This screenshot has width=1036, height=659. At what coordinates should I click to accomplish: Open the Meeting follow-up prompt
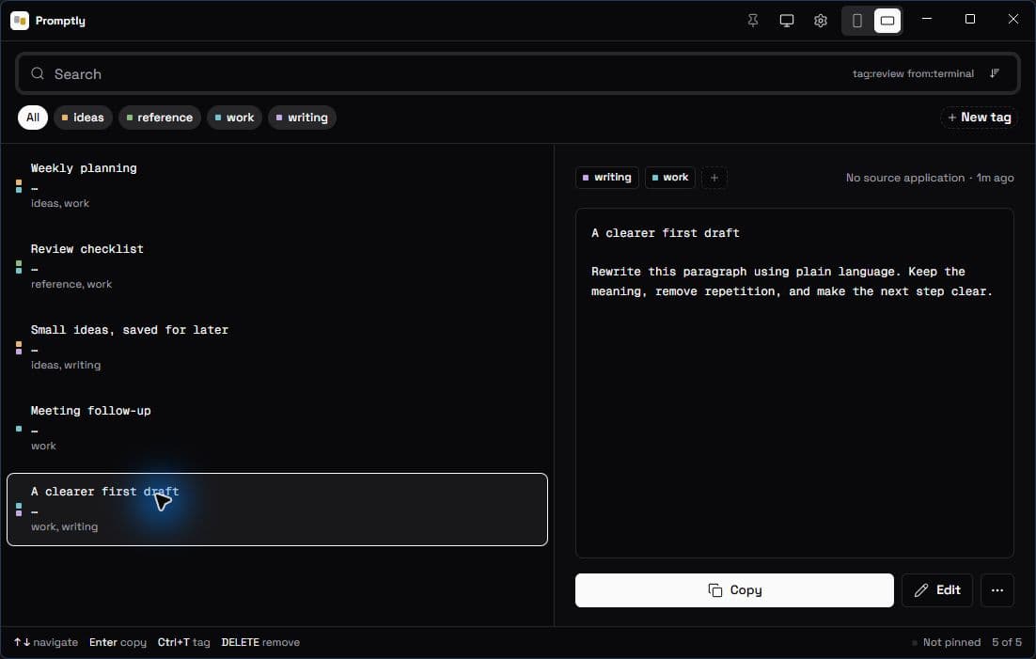276,429
